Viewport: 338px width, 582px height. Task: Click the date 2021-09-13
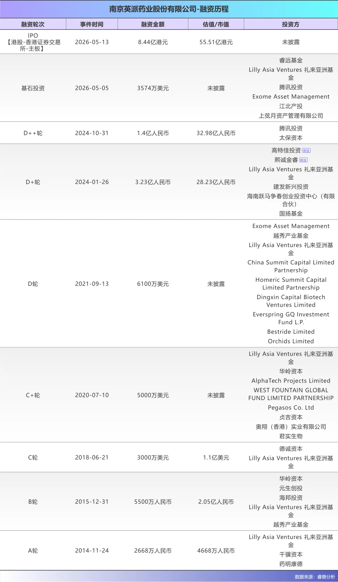(92, 284)
